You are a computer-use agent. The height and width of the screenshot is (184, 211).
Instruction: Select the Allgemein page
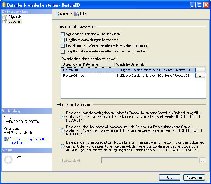click(14, 17)
